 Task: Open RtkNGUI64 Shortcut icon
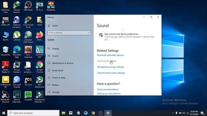point(5,97)
